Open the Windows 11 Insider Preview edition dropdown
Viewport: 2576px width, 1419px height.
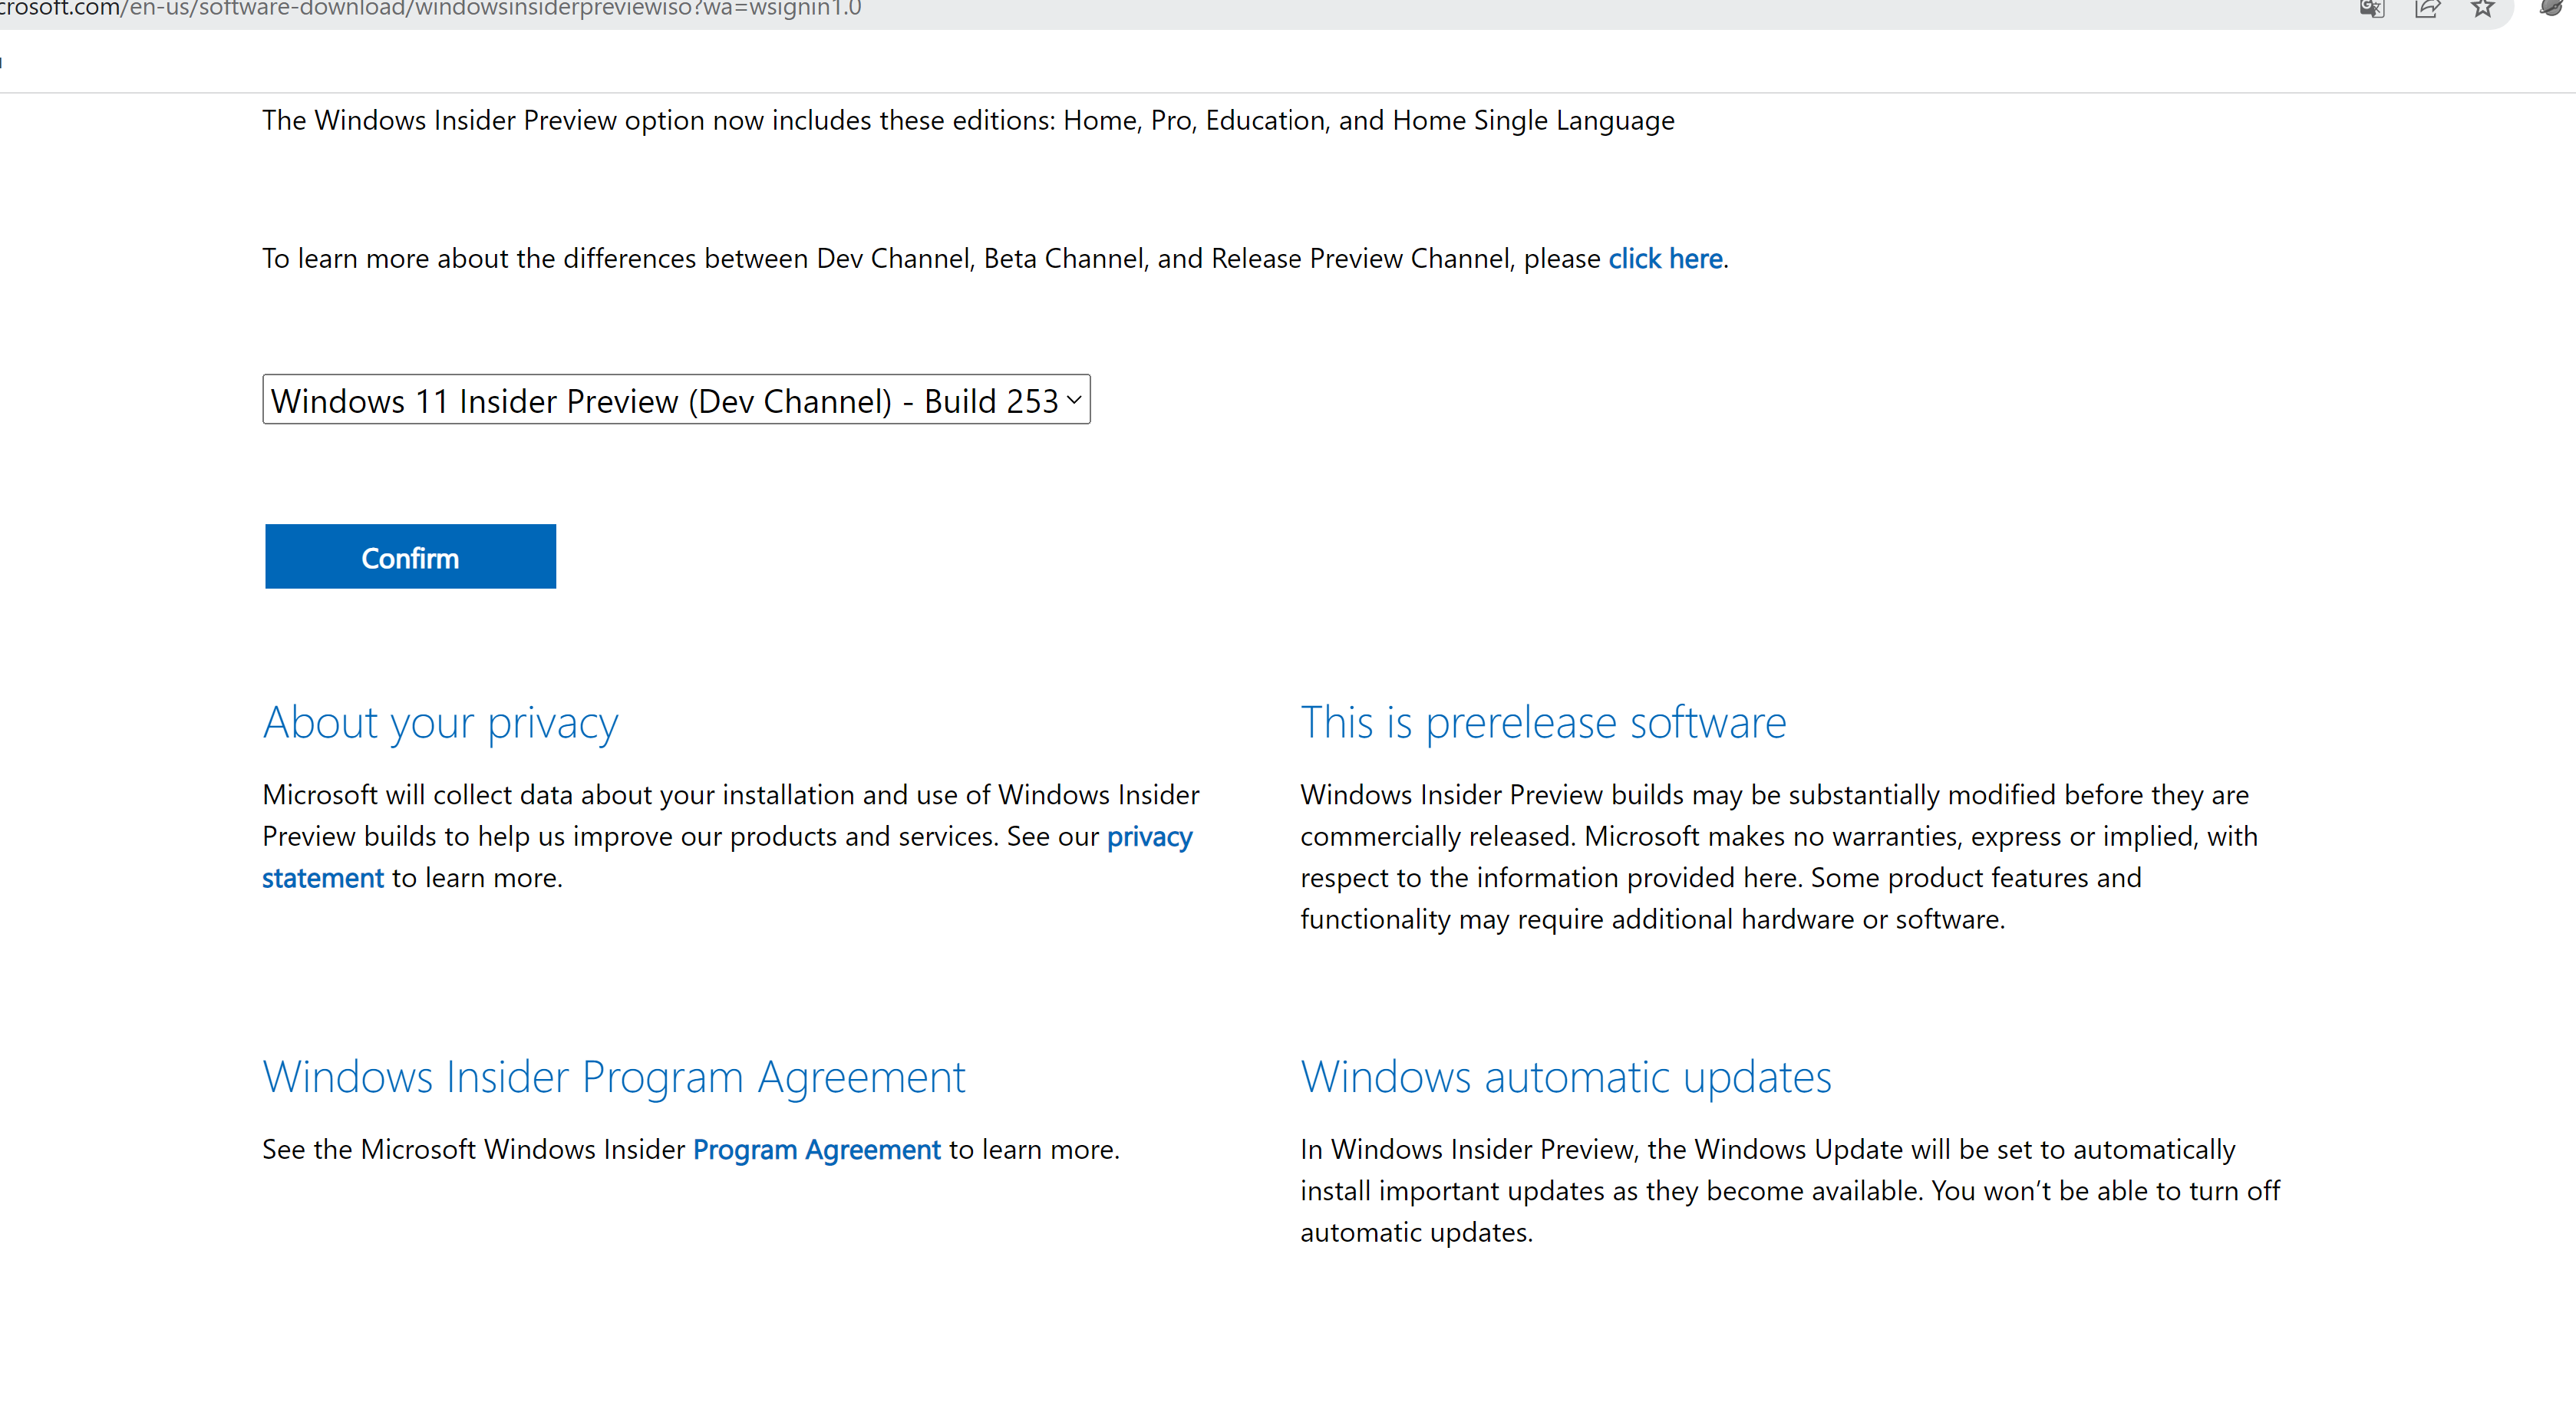coord(676,399)
